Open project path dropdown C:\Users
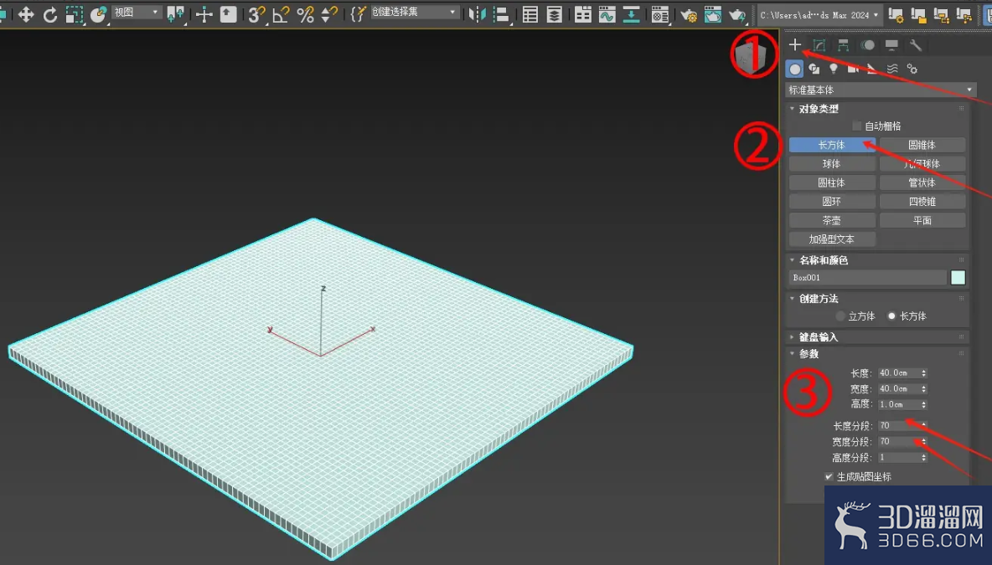 819,14
